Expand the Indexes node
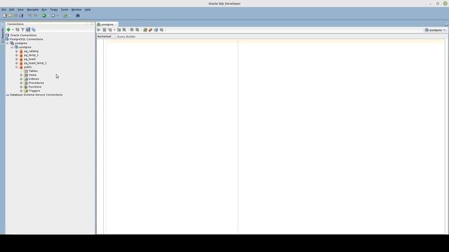The width and height of the screenshot is (449, 252). pyautogui.click(x=21, y=79)
